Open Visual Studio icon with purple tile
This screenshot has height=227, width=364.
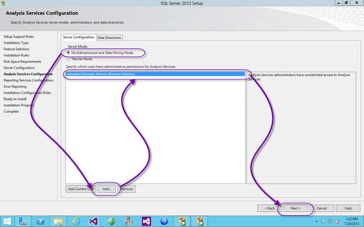click(x=147, y=222)
